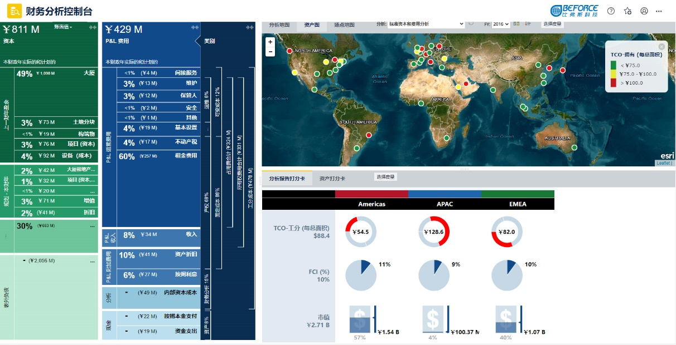Viewport: 676px width, 345px height.
Task: Switch to the 场点地图 tab
Action: tap(345, 24)
